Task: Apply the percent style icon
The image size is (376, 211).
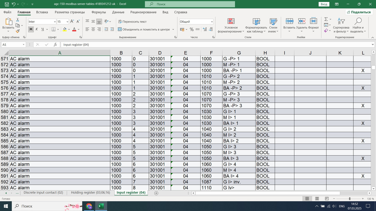Action: coord(192,29)
